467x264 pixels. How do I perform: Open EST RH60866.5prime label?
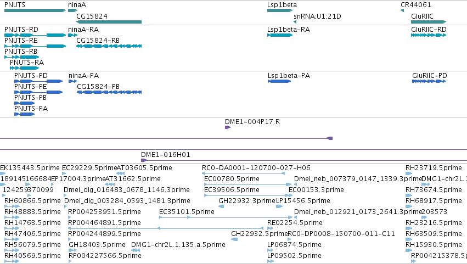click(x=32, y=201)
